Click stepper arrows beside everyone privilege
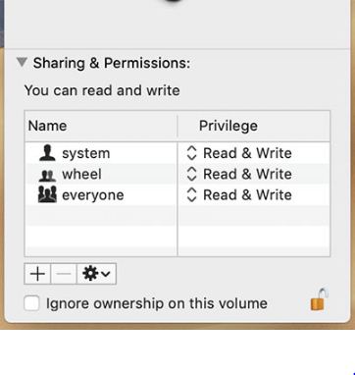Image resolution: width=355 pixels, height=375 pixels. pos(191,194)
